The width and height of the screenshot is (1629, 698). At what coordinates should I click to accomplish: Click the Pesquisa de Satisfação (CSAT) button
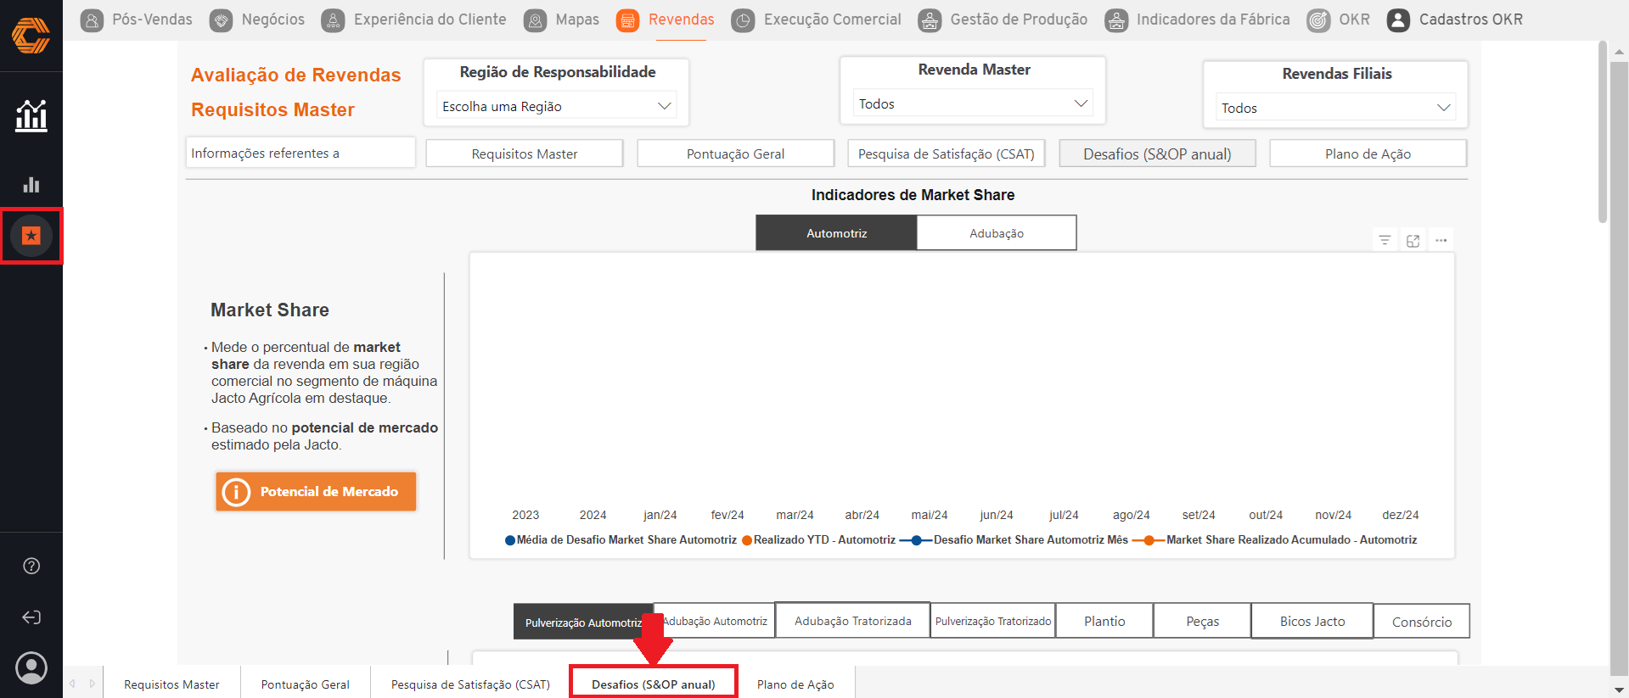tap(947, 154)
